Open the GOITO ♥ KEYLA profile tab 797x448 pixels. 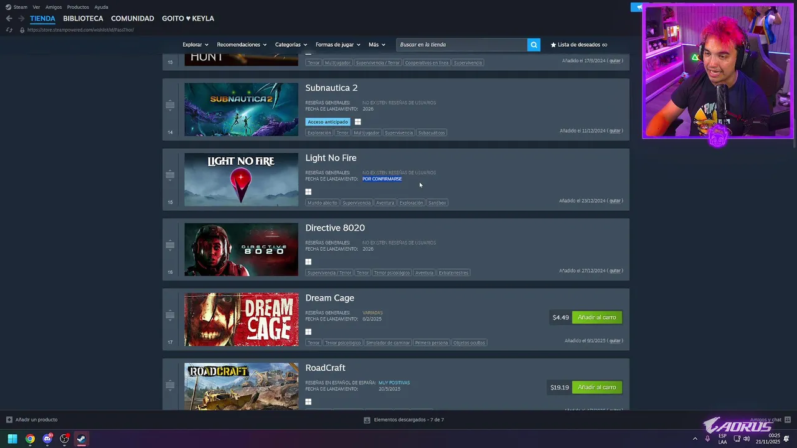click(188, 19)
